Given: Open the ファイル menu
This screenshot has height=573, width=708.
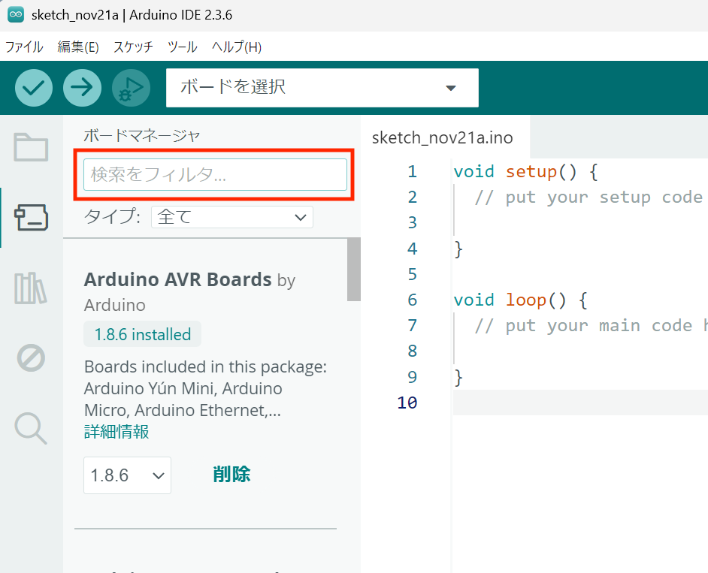Looking at the screenshot, I should tap(24, 47).
